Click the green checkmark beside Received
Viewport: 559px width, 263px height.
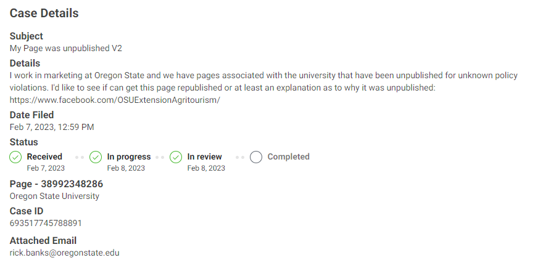point(15,157)
